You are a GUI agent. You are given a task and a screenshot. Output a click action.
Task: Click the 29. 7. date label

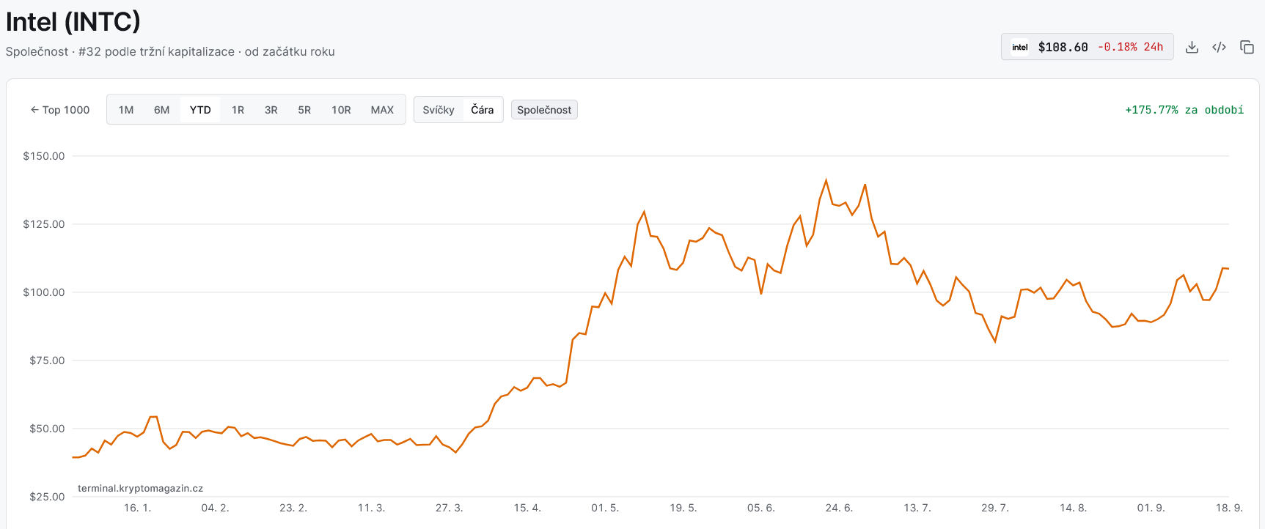point(995,508)
